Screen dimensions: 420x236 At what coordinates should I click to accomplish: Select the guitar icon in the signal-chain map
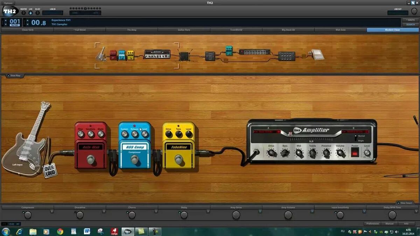(x=101, y=55)
